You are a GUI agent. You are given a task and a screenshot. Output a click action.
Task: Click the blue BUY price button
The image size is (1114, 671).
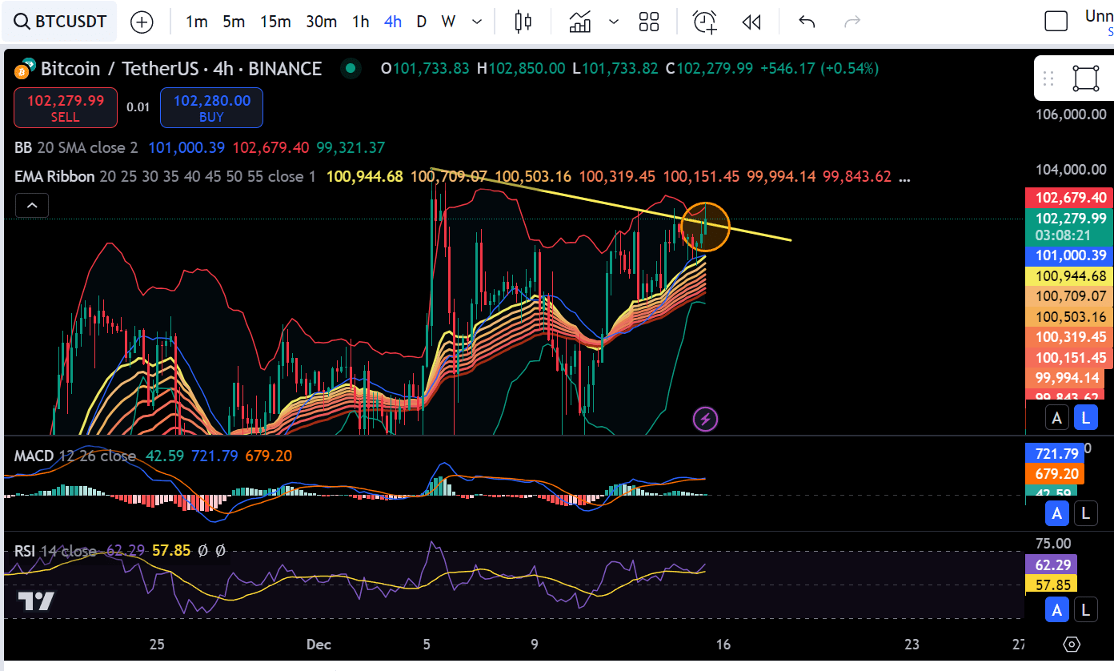(x=211, y=108)
